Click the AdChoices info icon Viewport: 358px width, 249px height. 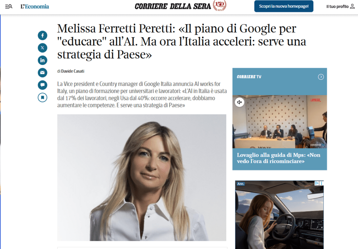point(317,183)
